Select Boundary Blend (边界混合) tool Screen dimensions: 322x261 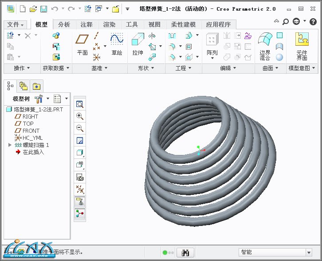click(x=265, y=46)
